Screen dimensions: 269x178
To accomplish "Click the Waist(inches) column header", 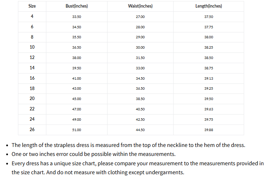I will [140, 6].
